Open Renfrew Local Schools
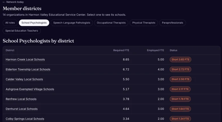This screenshot has height=122, width=222. 21,99
